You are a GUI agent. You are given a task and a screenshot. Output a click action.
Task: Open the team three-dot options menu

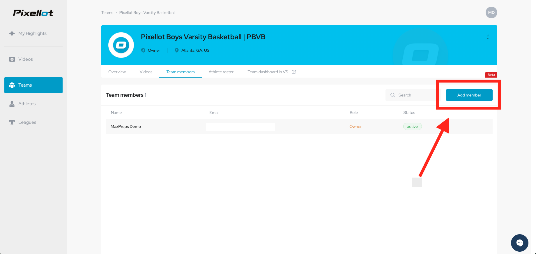pos(488,37)
